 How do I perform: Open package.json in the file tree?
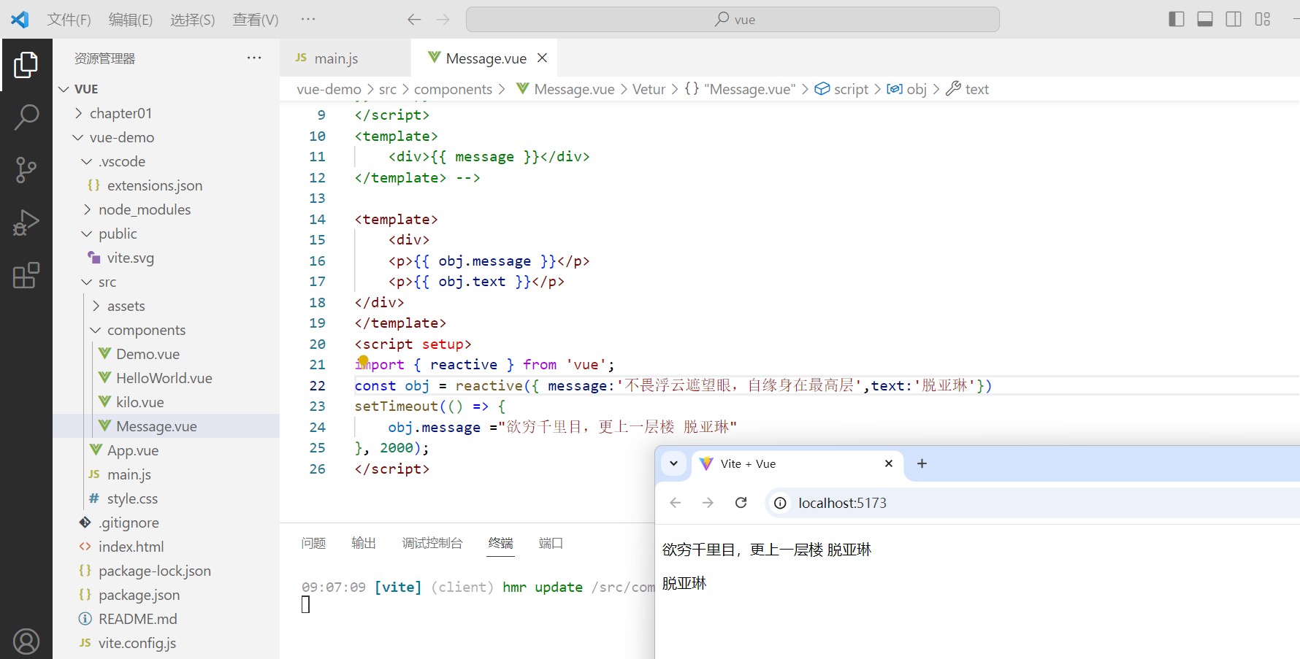(x=166, y=595)
